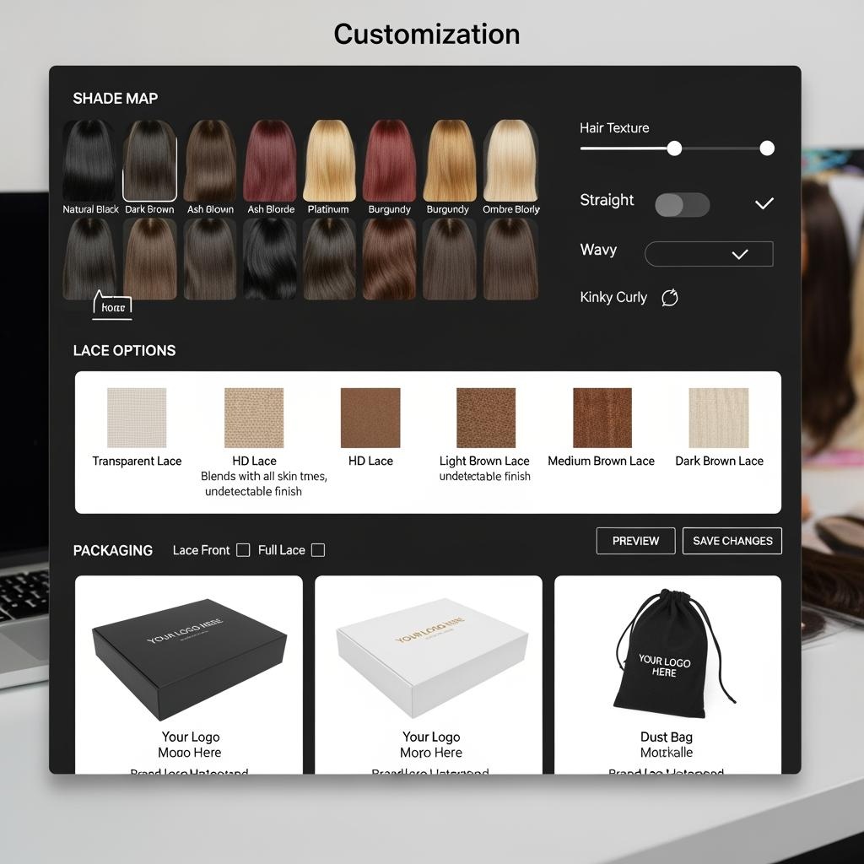Check the Full Lace checkbox

pos(318,550)
